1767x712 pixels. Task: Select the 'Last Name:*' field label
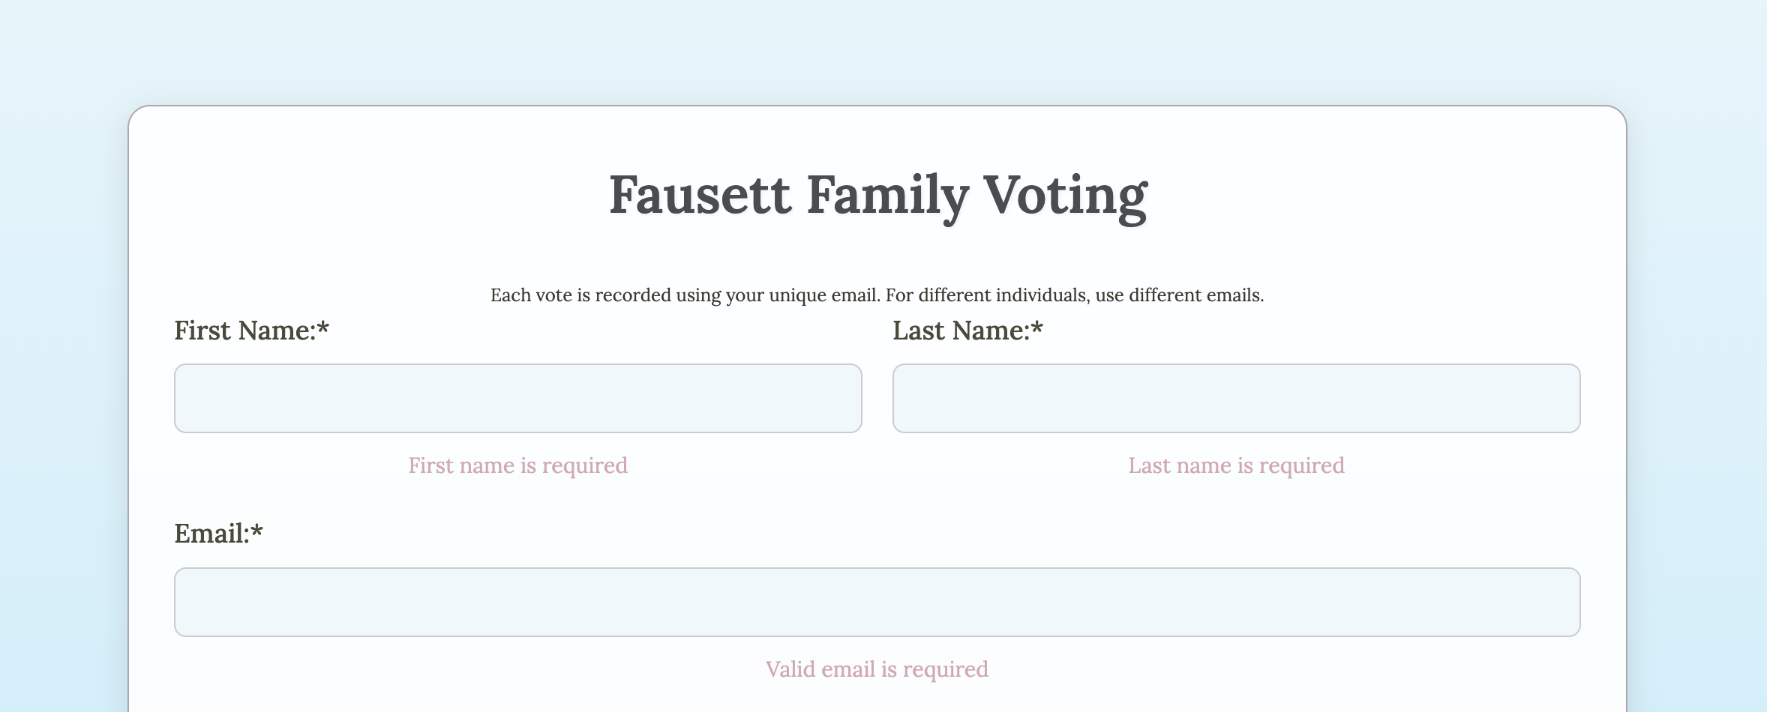[x=967, y=330]
